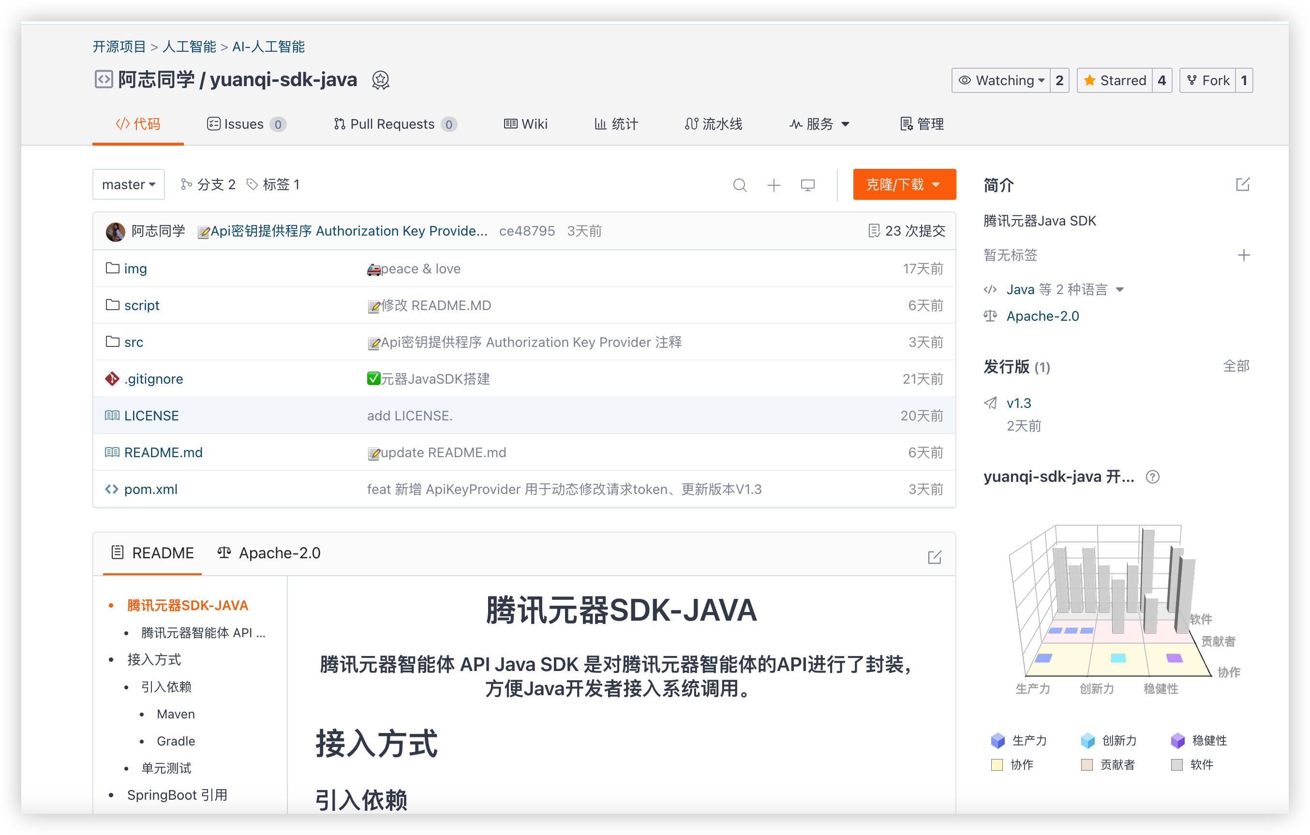Image resolution: width=1310 pixels, height=835 pixels.
Task: Add a tag via plus icon beside 暂无标签
Action: point(1243,254)
